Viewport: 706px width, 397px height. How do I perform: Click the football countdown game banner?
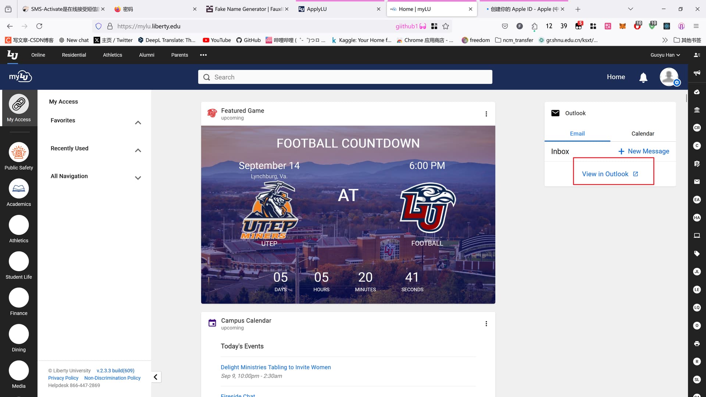tap(348, 215)
